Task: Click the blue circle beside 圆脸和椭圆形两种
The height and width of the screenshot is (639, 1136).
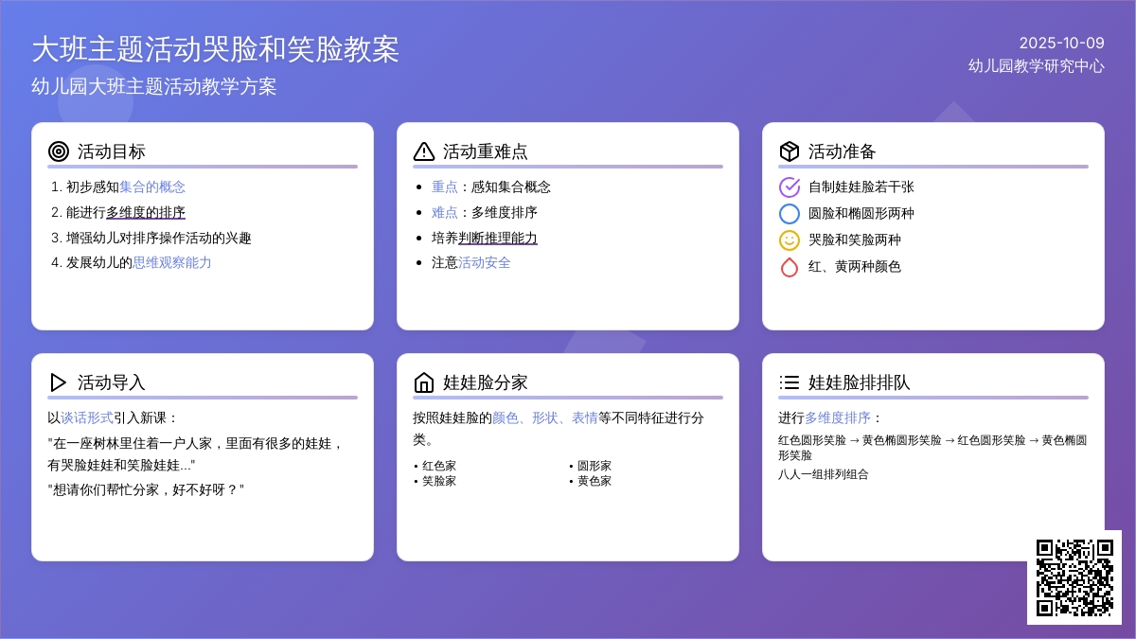Action: (790, 214)
